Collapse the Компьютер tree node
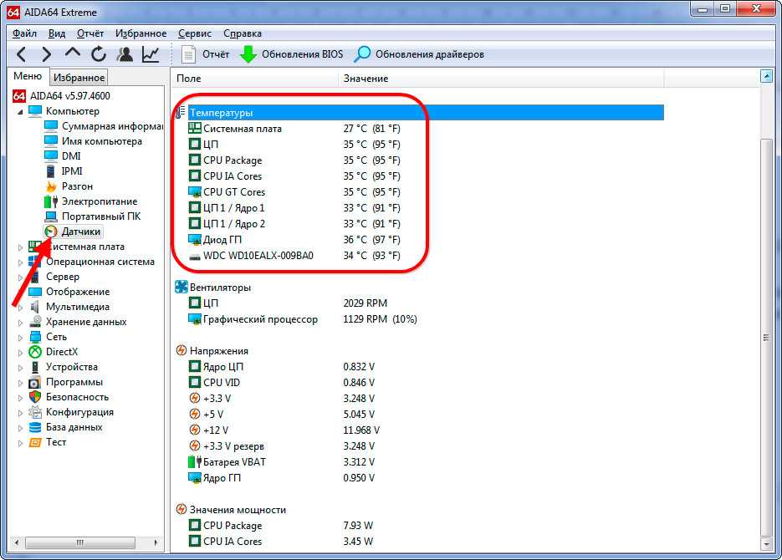Screen dimensions: 782x560 (x=21, y=111)
